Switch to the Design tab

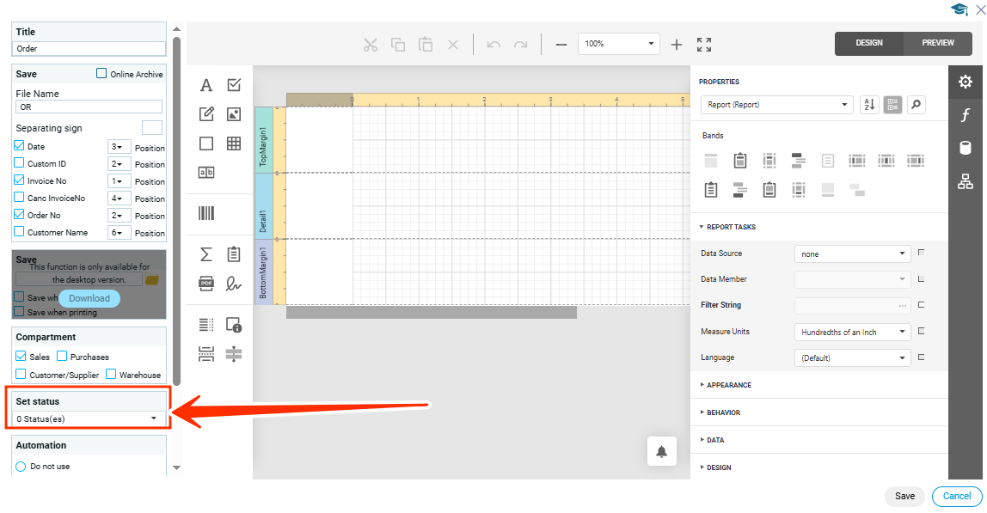(868, 43)
